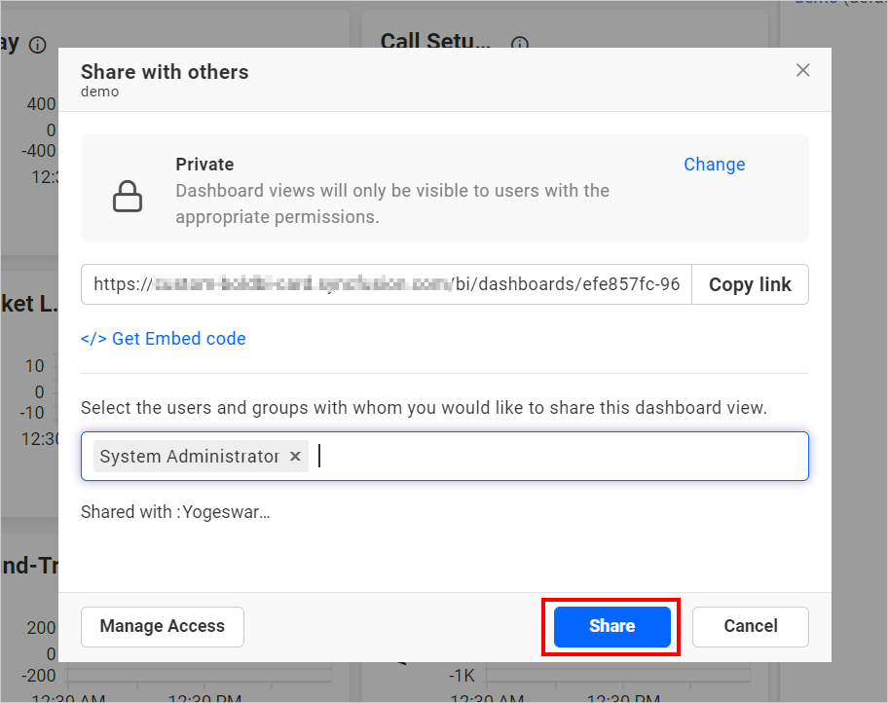Close the Share with others dialog
Image resolution: width=888 pixels, height=703 pixels.
pyautogui.click(x=802, y=69)
